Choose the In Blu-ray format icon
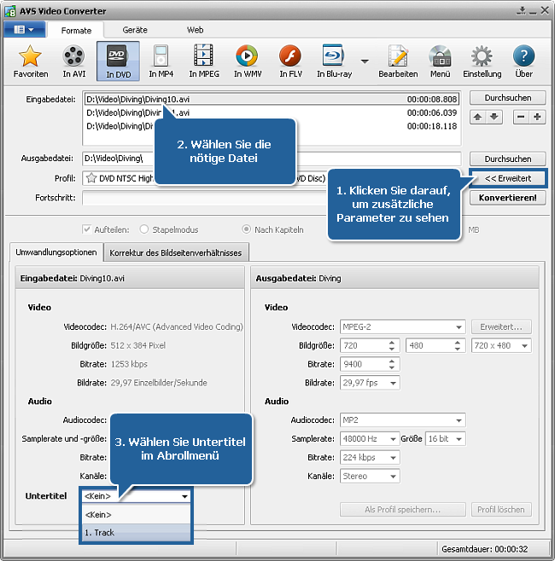The image size is (555, 561). [x=334, y=61]
